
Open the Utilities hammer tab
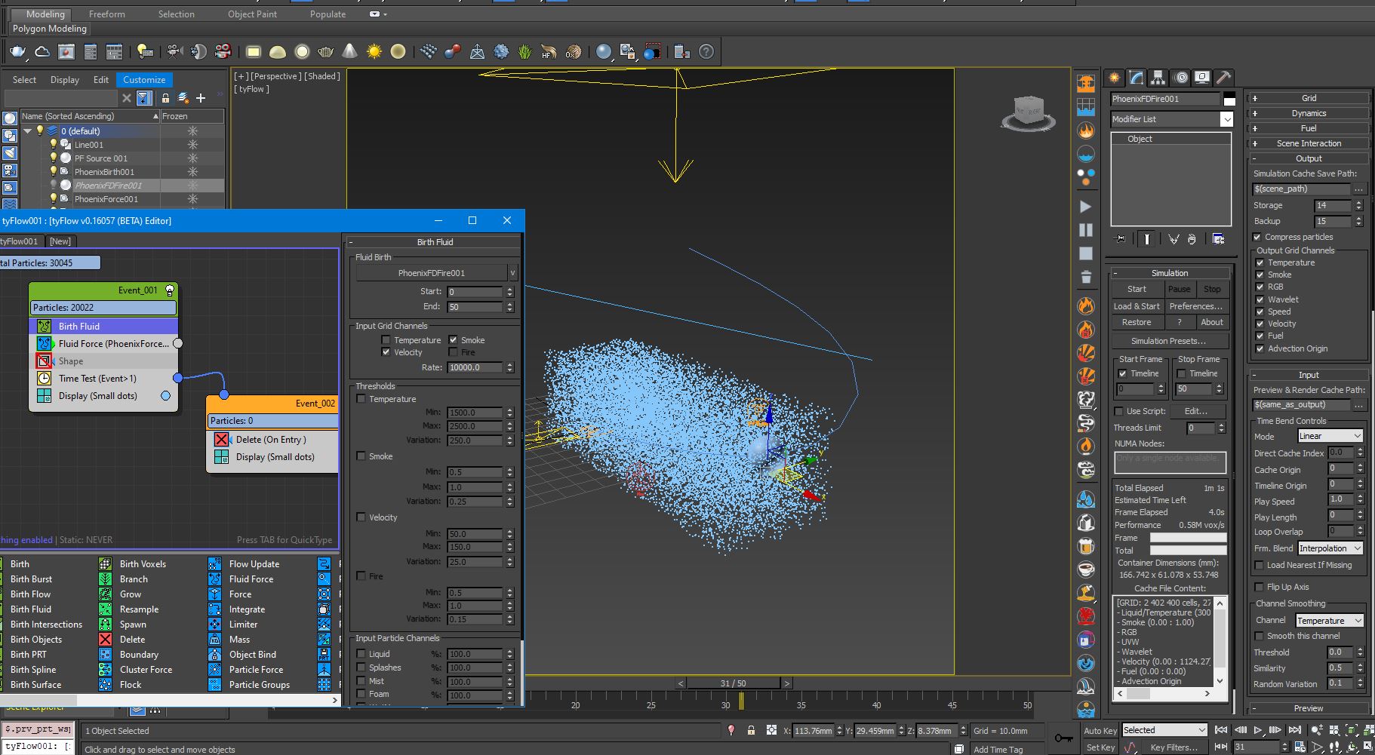coord(1223,78)
